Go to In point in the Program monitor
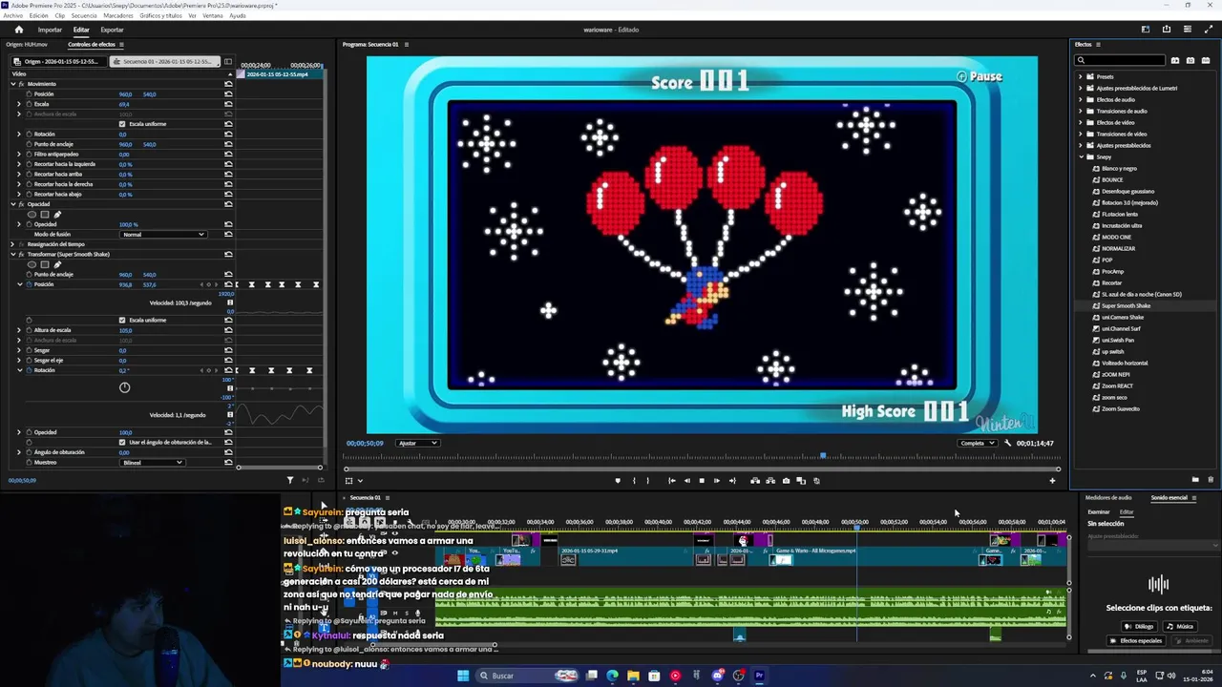This screenshot has width=1222, height=687. tap(671, 481)
